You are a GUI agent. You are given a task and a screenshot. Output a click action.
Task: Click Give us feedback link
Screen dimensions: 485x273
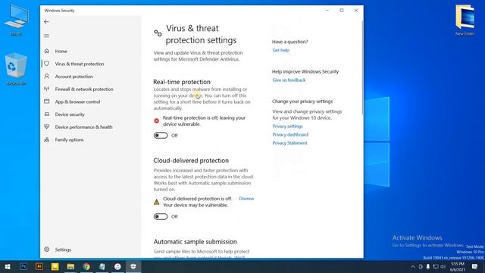[289, 80]
